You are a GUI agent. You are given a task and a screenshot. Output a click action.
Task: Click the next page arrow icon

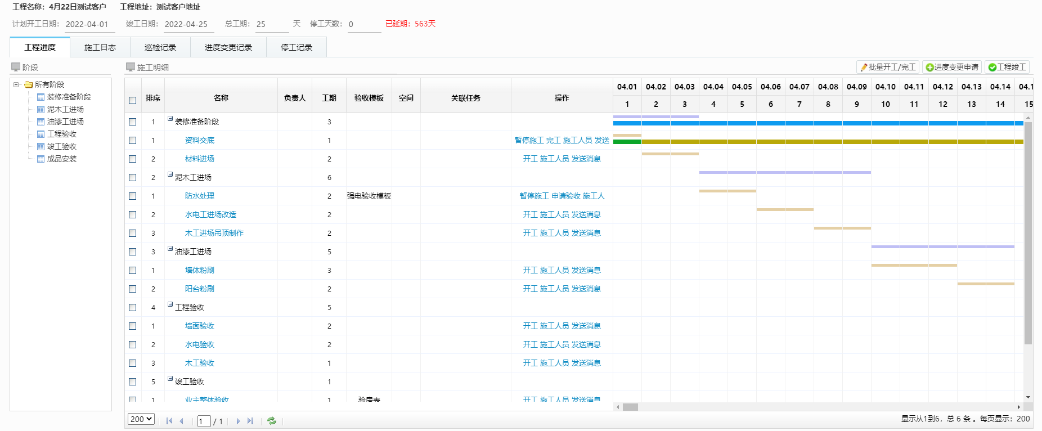[x=238, y=421]
